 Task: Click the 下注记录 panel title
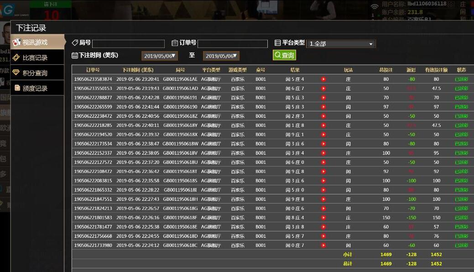31,28
